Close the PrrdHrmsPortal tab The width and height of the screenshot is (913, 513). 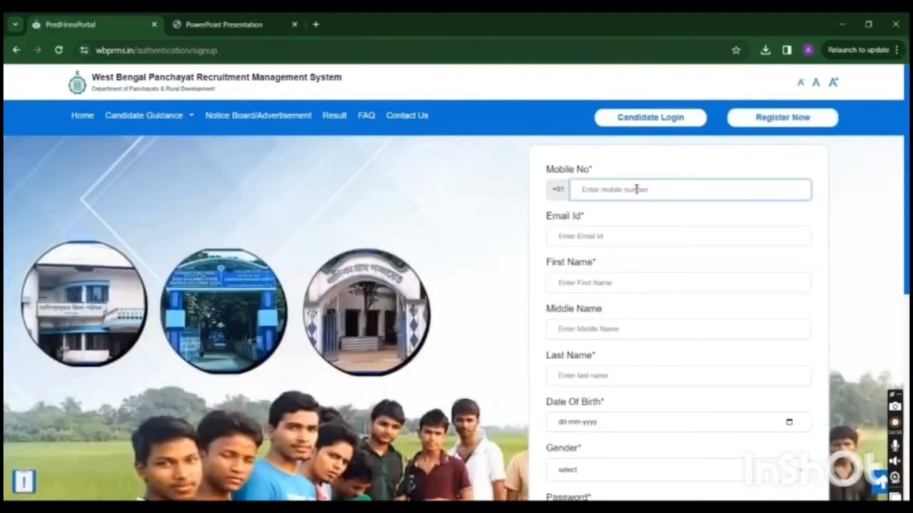tap(154, 24)
